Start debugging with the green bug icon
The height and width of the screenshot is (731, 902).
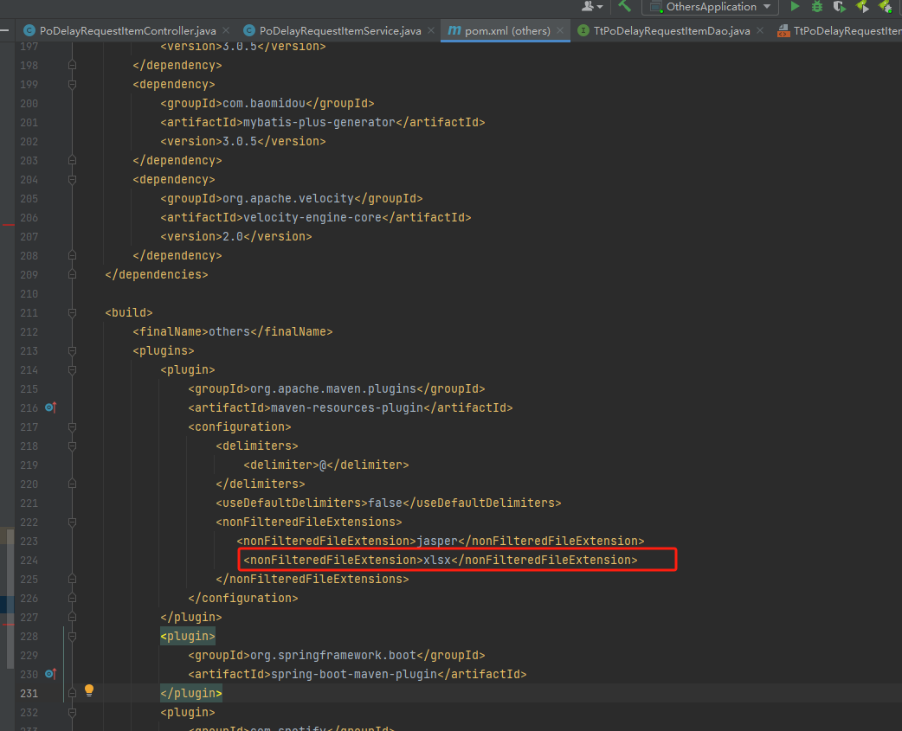click(817, 7)
